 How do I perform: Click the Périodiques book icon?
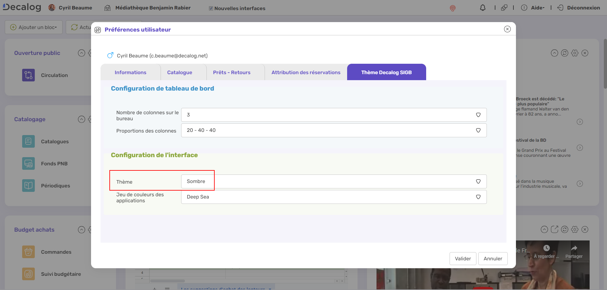coord(28,186)
